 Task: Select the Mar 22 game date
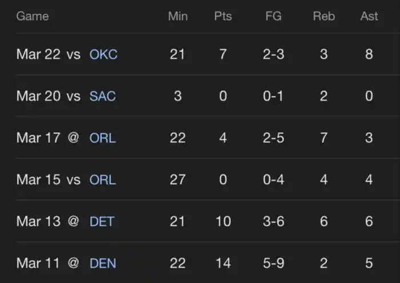[38, 54]
